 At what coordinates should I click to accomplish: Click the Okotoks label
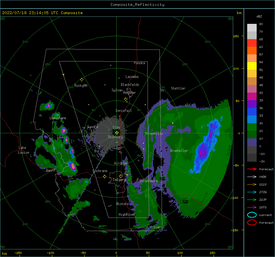122,204
